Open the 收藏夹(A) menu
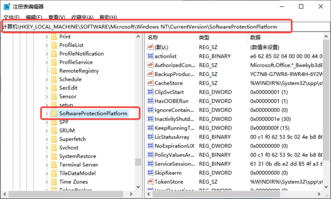This screenshot has width=331, height=199. (82, 17)
